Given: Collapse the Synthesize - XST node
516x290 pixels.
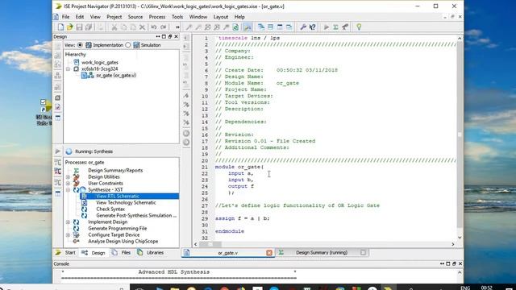Looking at the screenshot, I should tap(68, 190).
